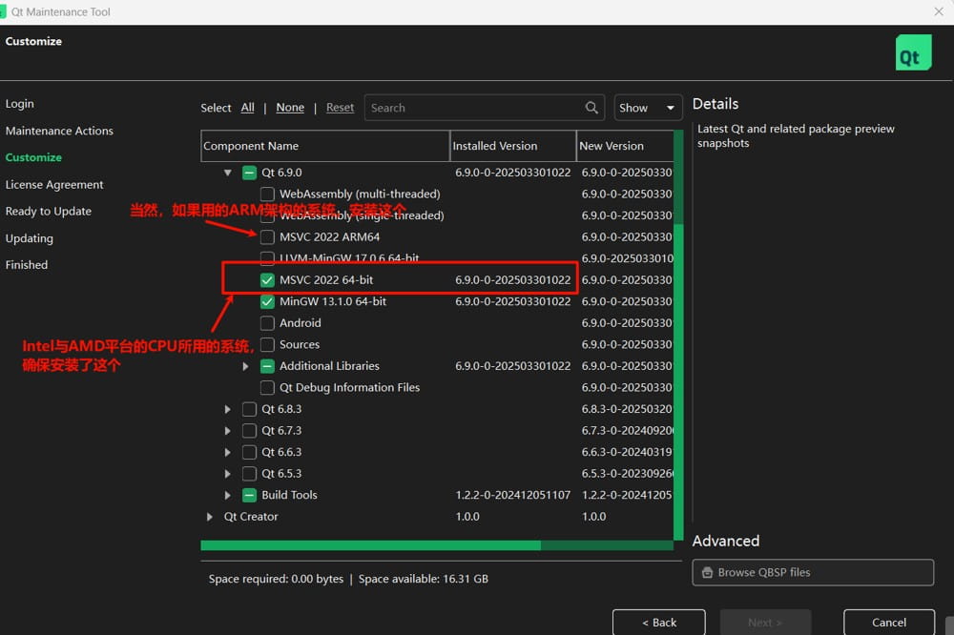Expand the Qt 6.7.3 node

pyautogui.click(x=228, y=431)
